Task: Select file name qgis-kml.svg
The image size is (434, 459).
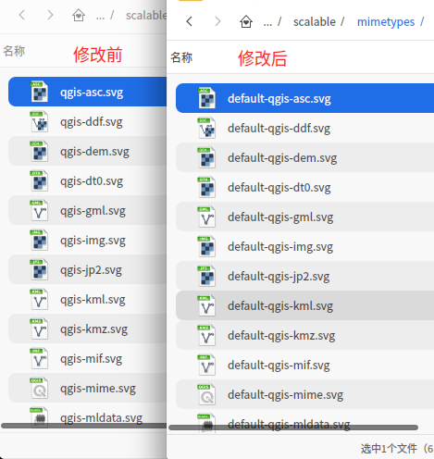Action: [93, 300]
